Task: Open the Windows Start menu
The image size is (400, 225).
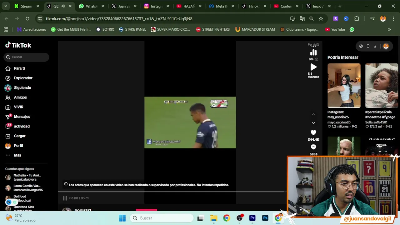Action: (122, 218)
